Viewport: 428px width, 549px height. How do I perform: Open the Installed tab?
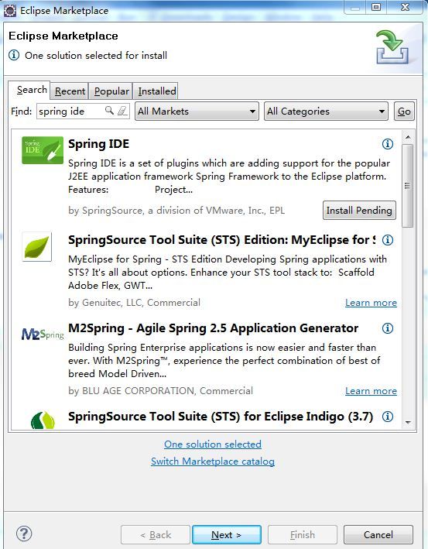(x=157, y=91)
